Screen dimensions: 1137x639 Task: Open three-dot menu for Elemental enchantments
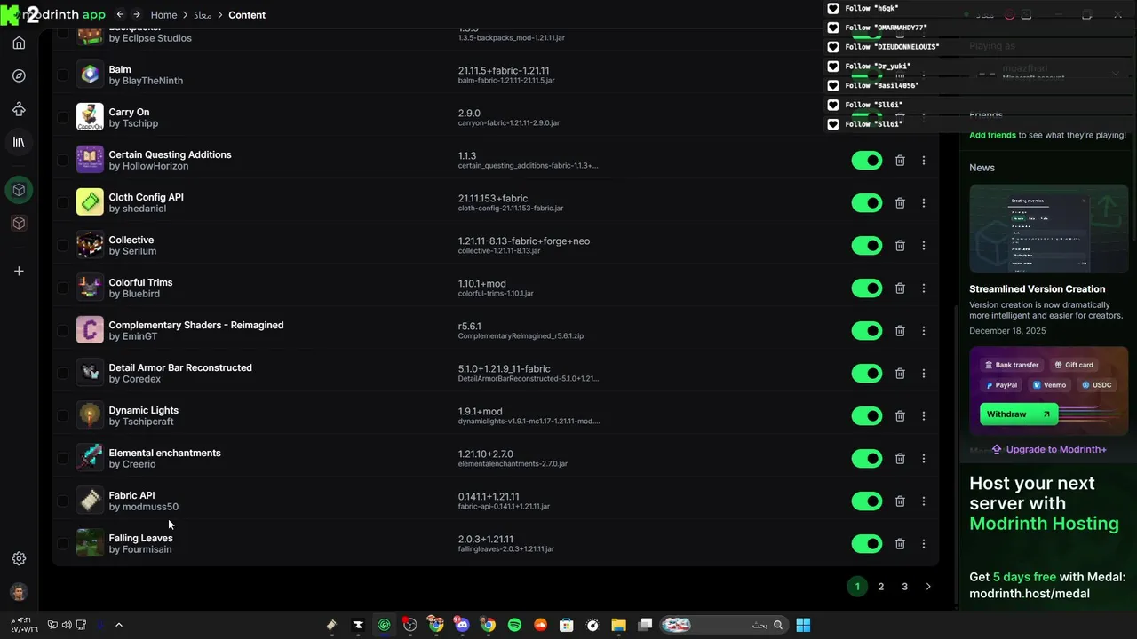pos(924,458)
